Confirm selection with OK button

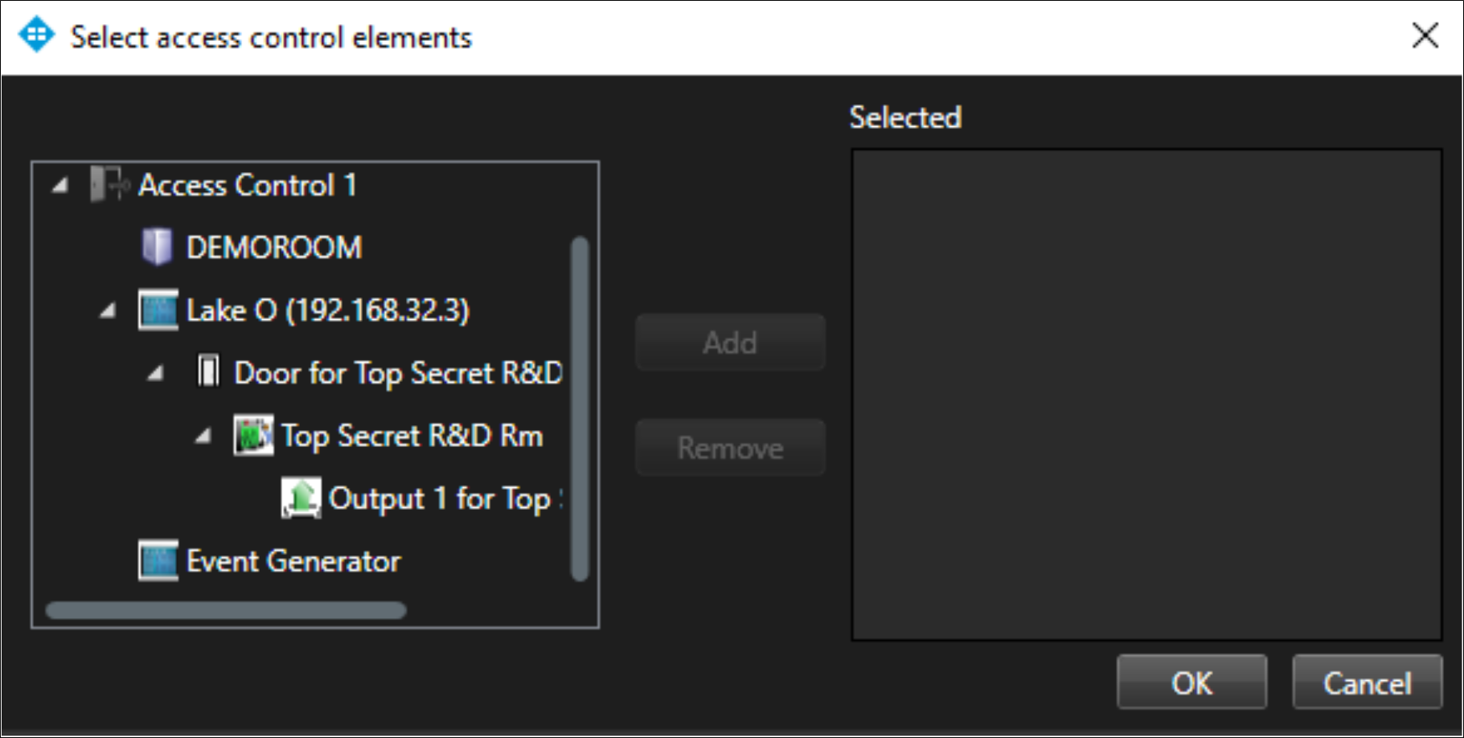point(1191,683)
